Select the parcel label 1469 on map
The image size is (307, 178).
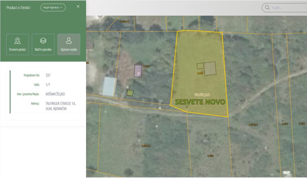[x=211, y=156]
